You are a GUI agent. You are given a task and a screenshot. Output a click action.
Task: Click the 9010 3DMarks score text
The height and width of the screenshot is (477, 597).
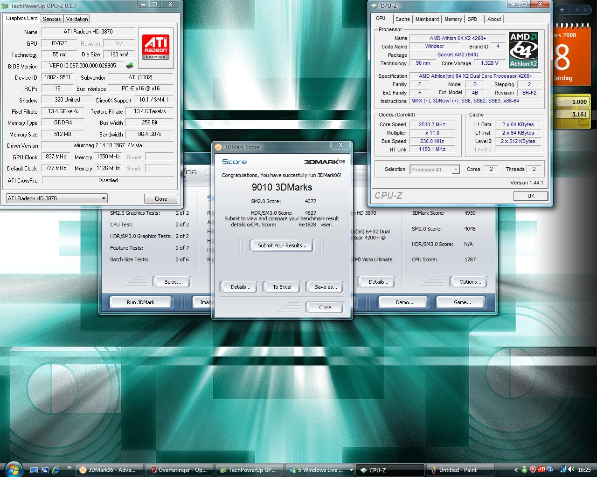tap(282, 187)
